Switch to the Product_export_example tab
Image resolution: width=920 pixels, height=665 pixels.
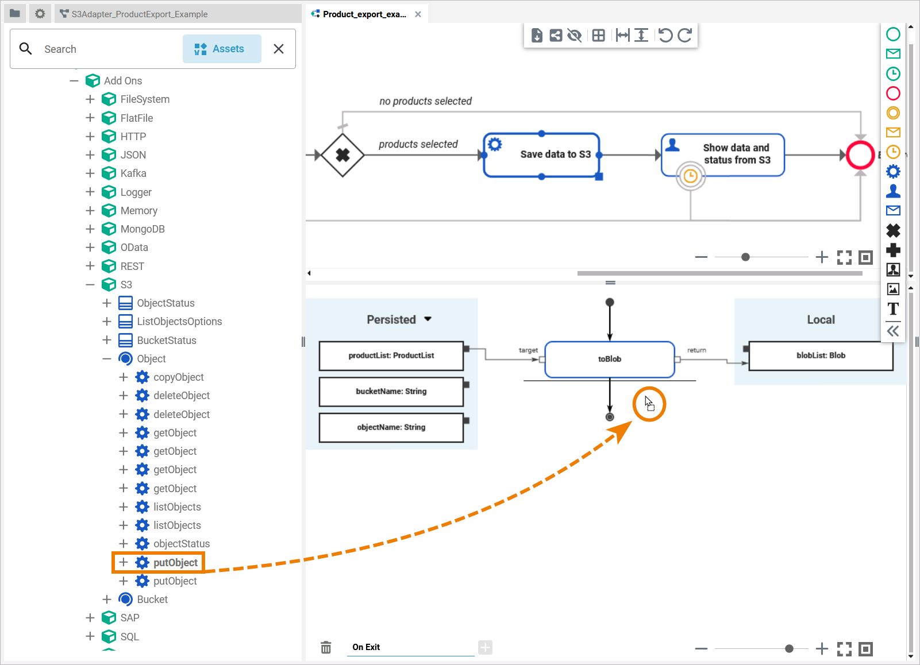(364, 14)
